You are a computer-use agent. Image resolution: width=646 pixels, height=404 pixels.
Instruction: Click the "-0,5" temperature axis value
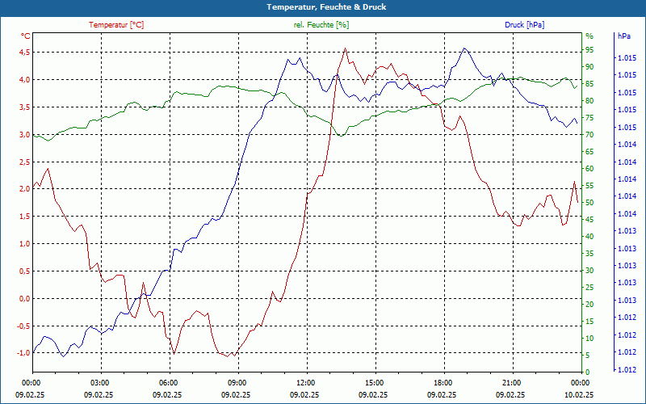(23, 326)
